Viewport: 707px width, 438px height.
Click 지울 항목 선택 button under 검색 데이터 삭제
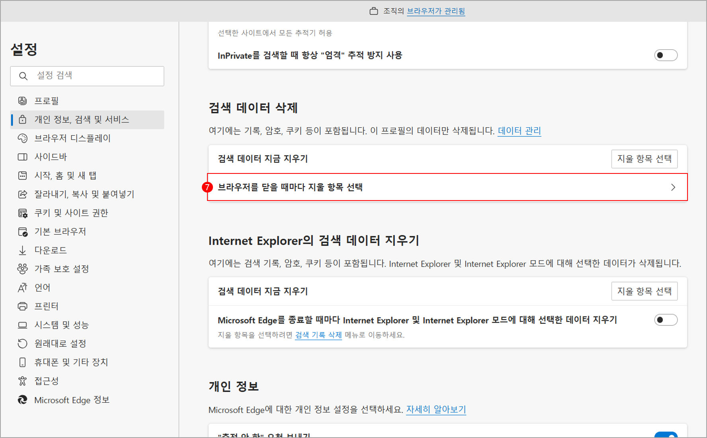coord(644,159)
